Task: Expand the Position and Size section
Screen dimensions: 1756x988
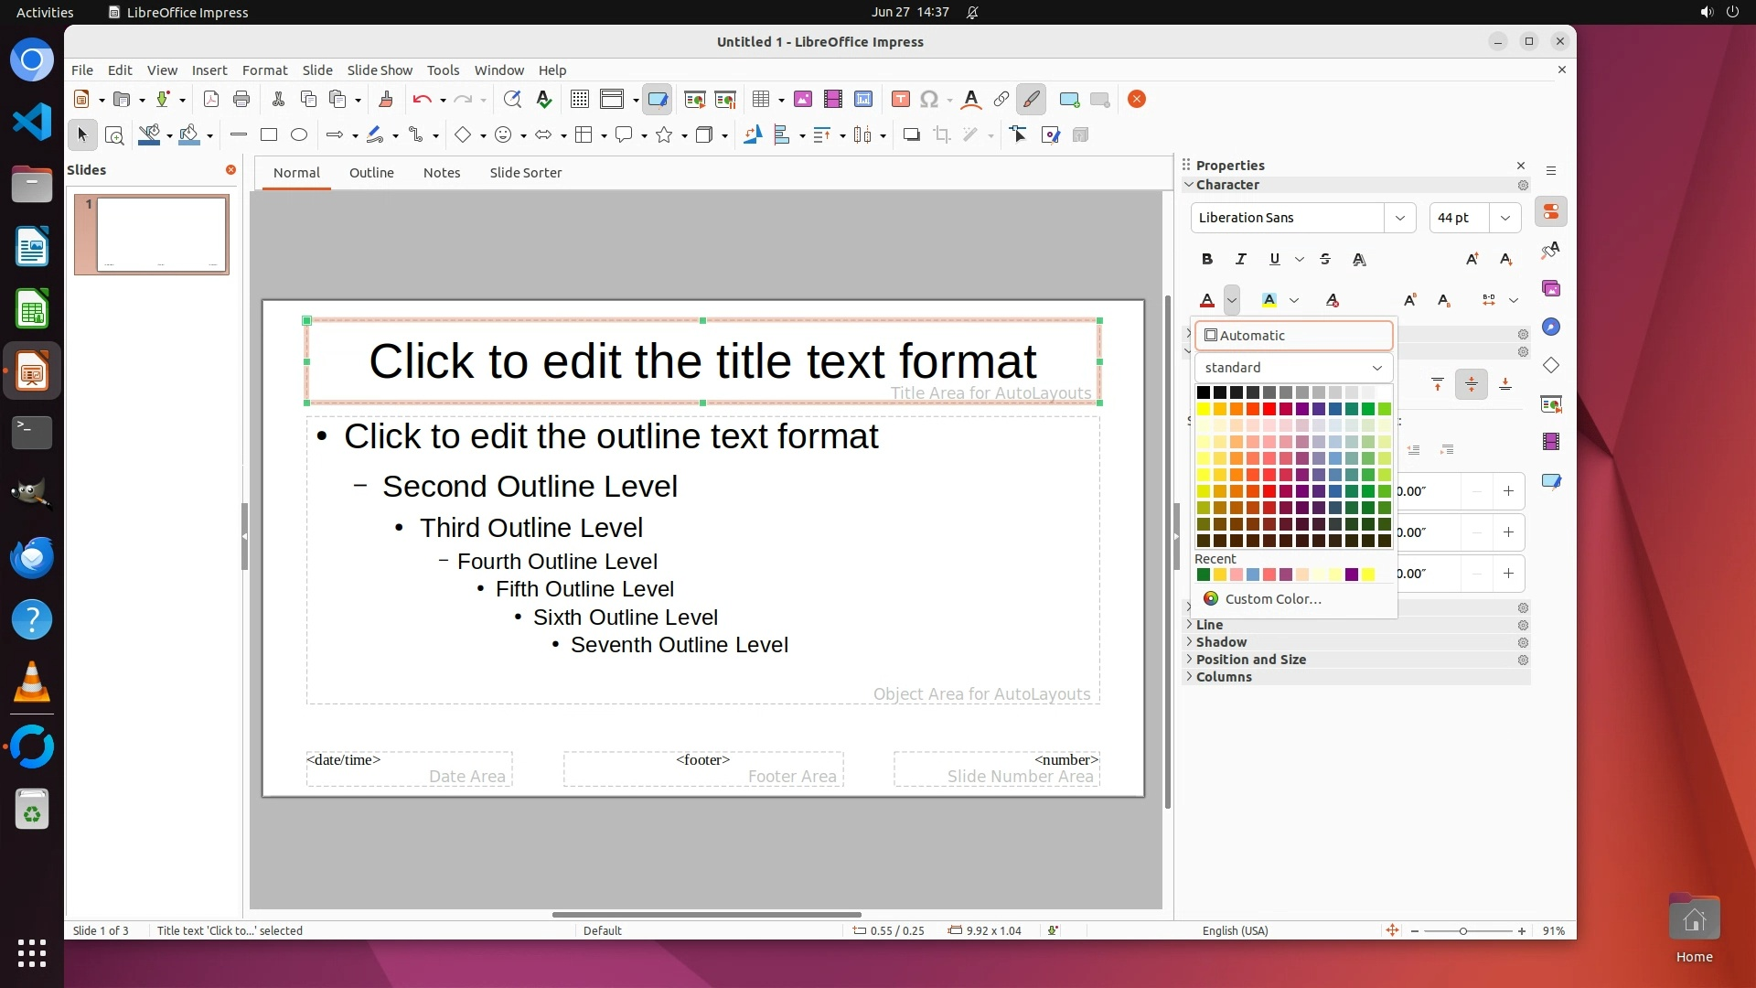Action: point(1250,660)
